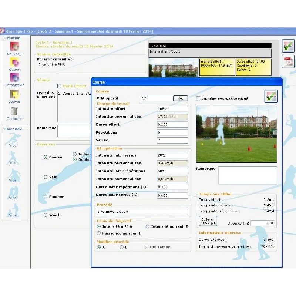The image size is (296, 296).
Task: Save session using the Enregistrer icon
Action: point(14,78)
